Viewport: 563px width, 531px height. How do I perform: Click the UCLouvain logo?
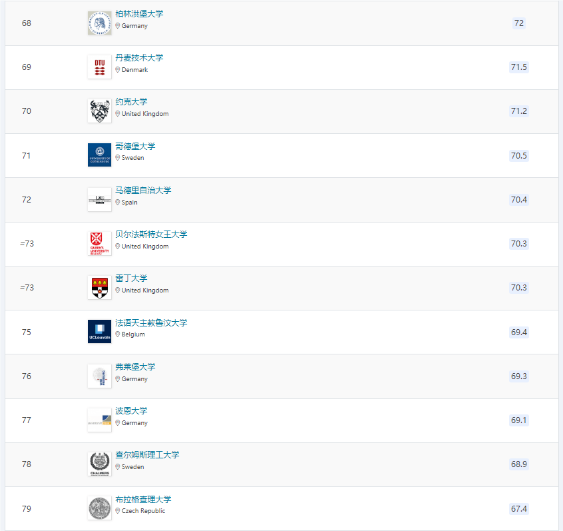(99, 332)
